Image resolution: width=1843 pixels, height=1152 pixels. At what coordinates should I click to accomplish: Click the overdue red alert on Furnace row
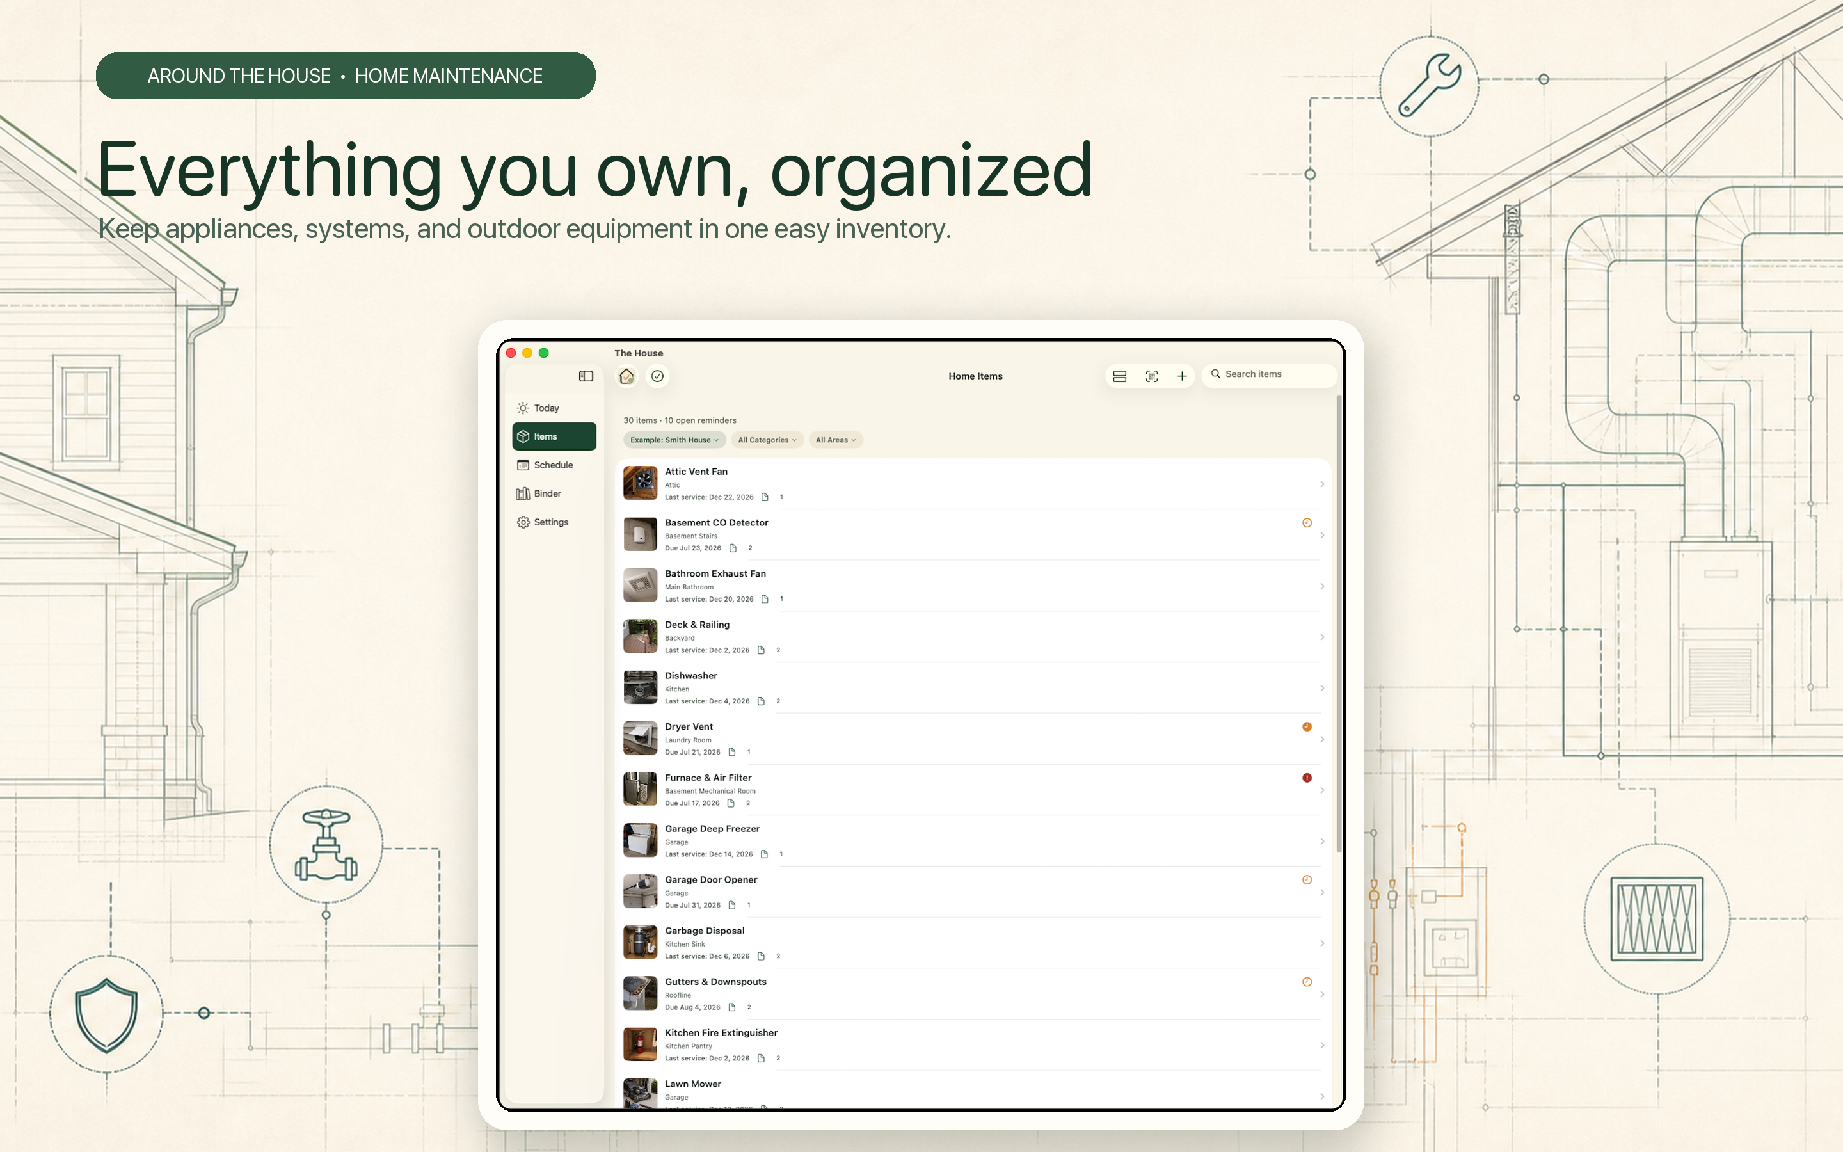1307,778
